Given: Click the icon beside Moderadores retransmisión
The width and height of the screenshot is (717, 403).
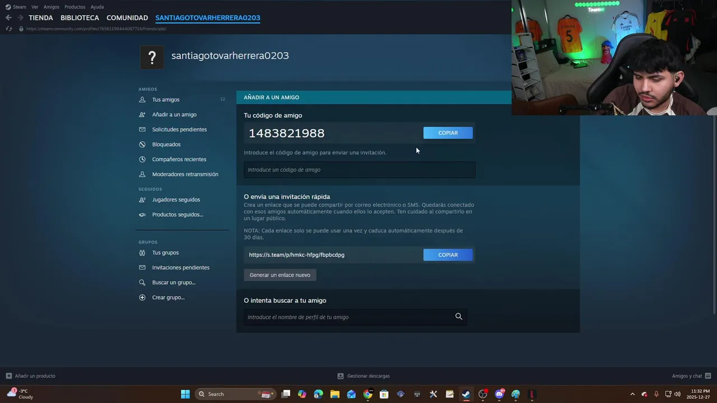Looking at the screenshot, I should click(x=142, y=174).
